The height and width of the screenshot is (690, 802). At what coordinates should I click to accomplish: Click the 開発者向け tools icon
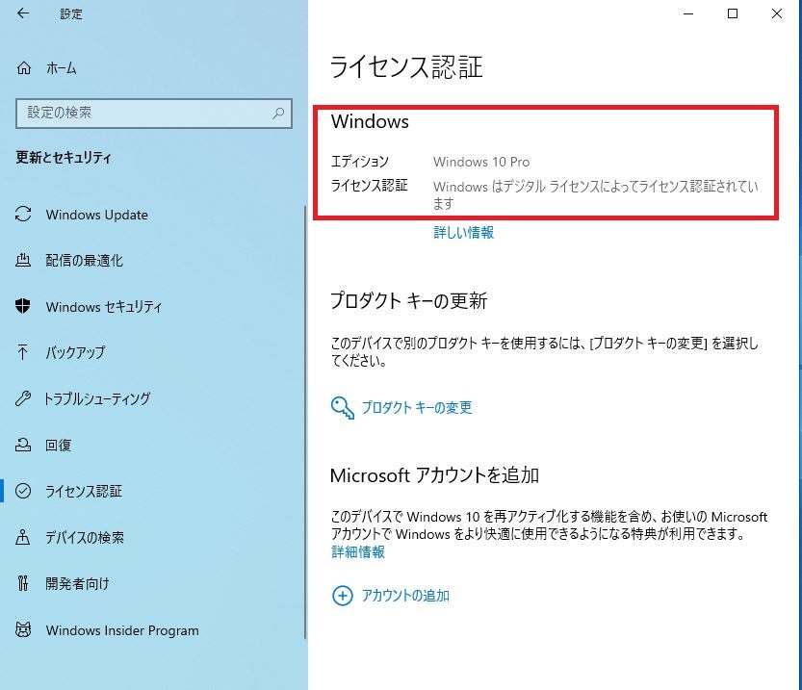pyautogui.click(x=23, y=583)
